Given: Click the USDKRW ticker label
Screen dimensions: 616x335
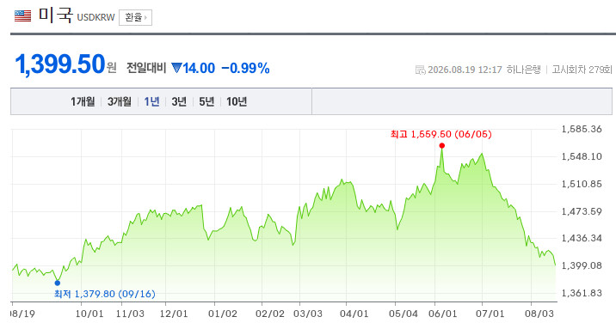Looking at the screenshot, I should [x=95, y=17].
